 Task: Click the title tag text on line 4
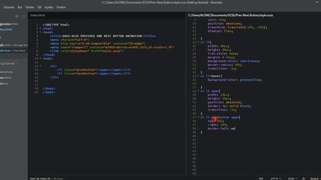tap(103, 36)
